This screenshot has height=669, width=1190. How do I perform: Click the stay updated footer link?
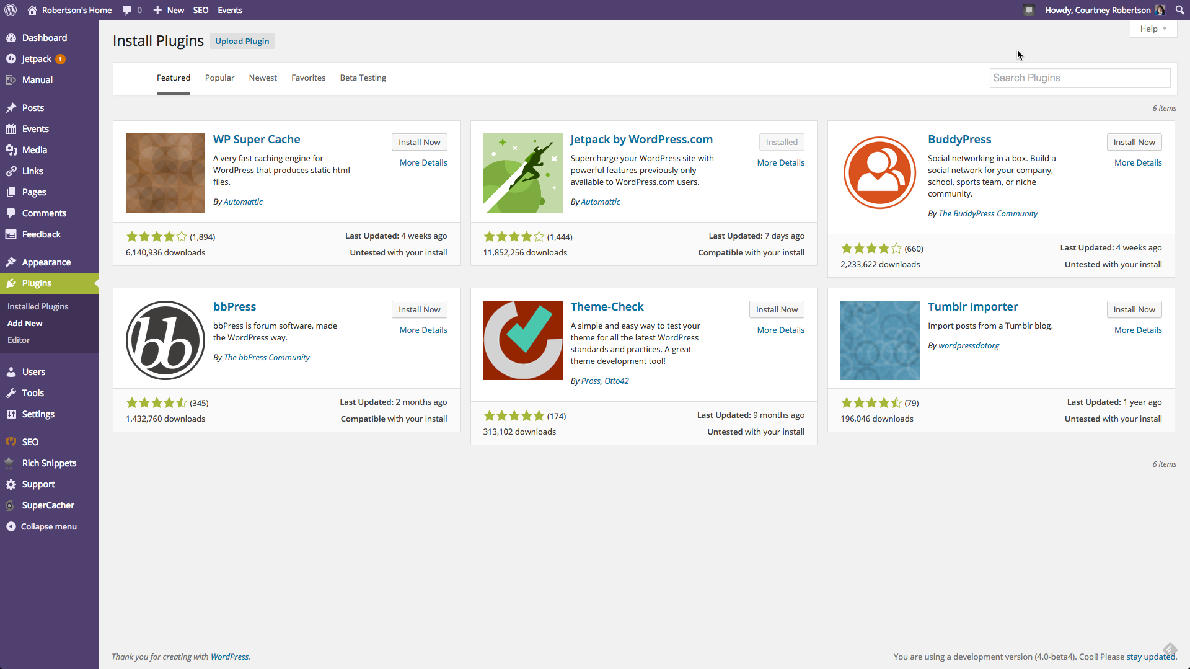pyautogui.click(x=1150, y=657)
